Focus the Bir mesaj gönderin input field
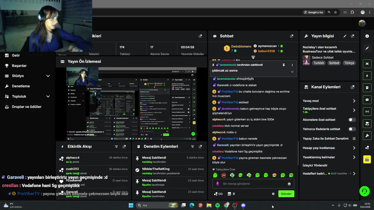 253,184
